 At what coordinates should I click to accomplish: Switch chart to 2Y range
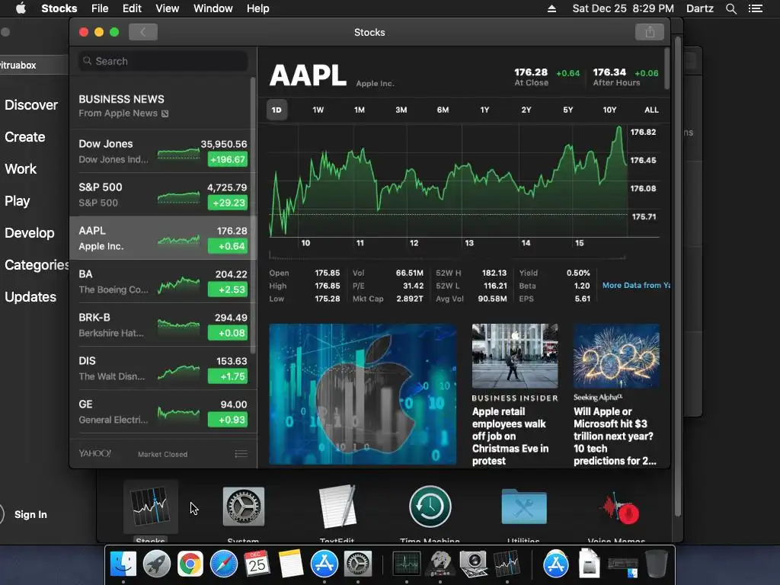[x=526, y=110]
